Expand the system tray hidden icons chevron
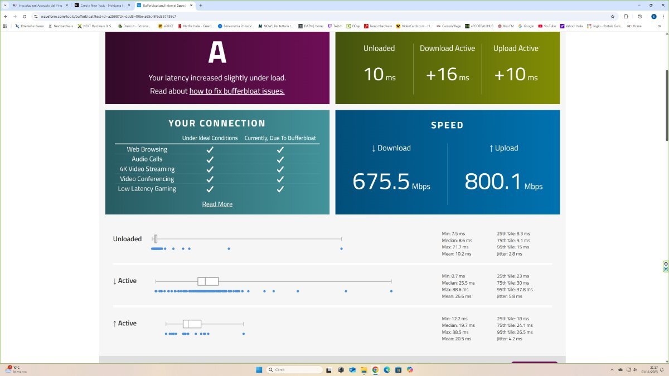The height and width of the screenshot is (376, 669). pyautogui.click(x=613, y=370)
